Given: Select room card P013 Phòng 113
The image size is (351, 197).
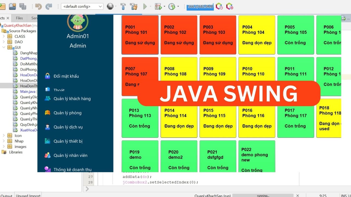Looking at the screenshot, I should pos(140,118).
